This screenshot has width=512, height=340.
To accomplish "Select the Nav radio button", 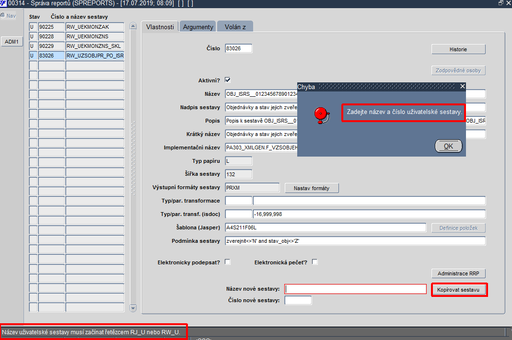I will click(x=3, y=15).
